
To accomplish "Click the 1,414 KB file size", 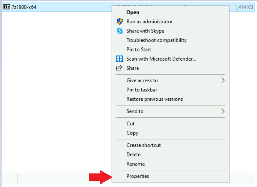I will click(244, 7).
